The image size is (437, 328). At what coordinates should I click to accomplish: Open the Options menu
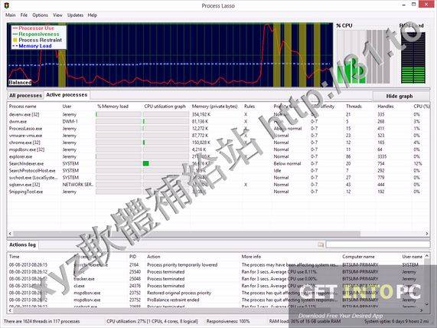40,15
